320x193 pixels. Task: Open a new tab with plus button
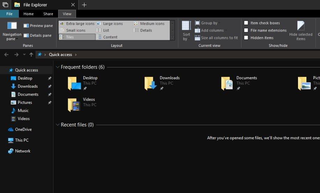(x=84, y=5)
